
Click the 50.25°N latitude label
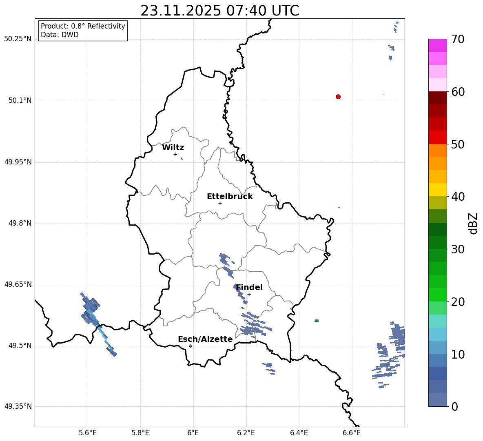point(18,39)
